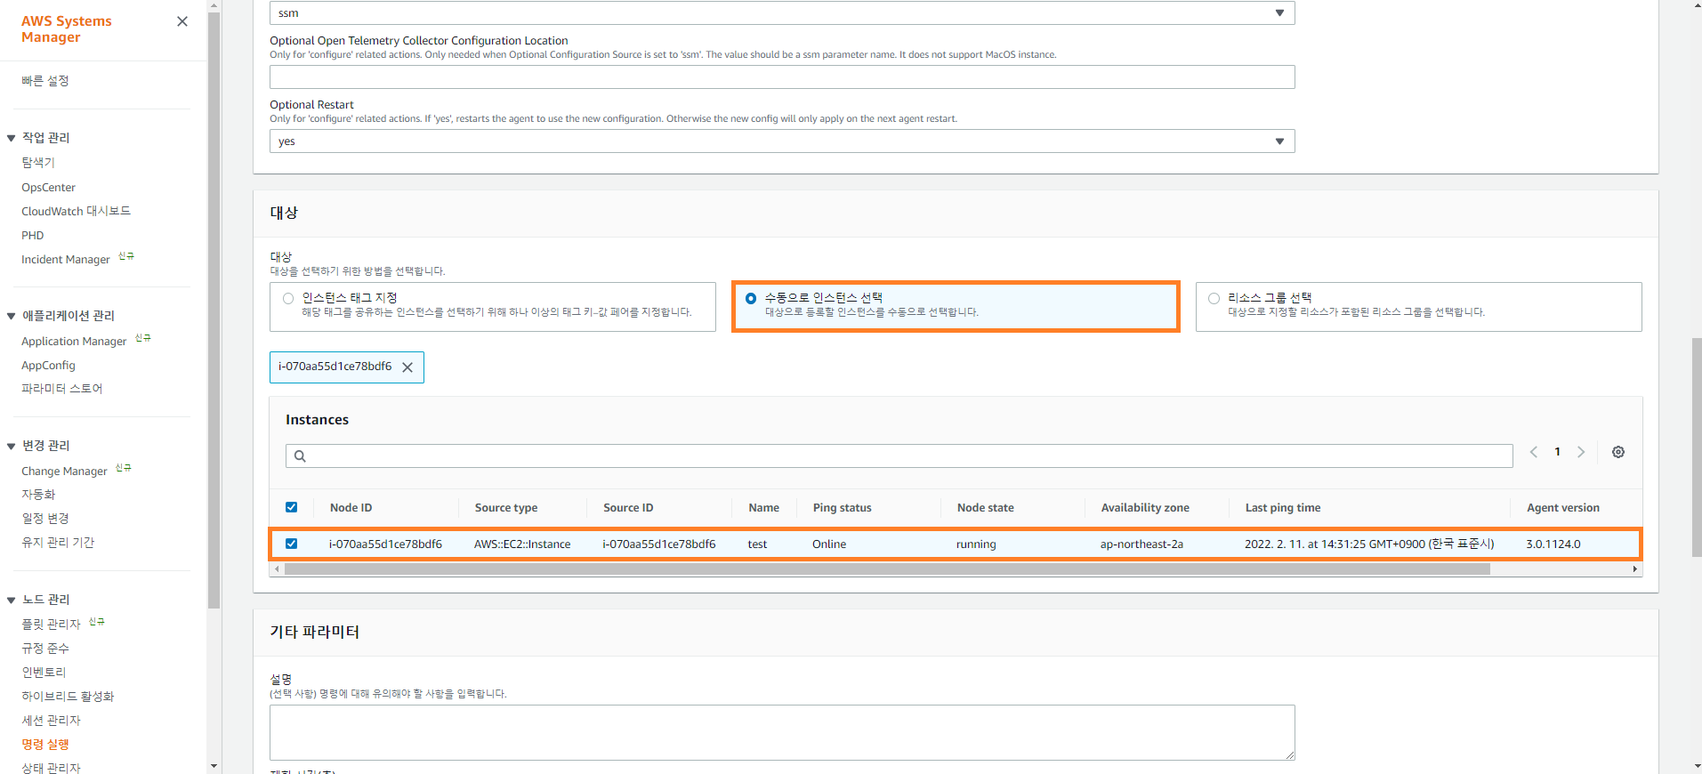Viewport: 1702px width, 774px height.
Task: Collapse the 변경 관리 section
Action: pos(11,446)
